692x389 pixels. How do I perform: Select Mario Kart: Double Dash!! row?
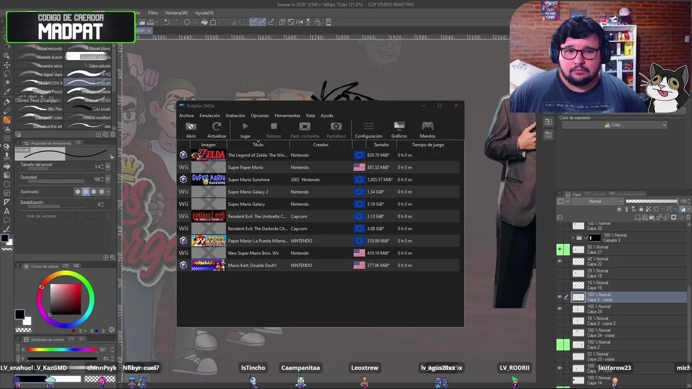coord(319,265)
